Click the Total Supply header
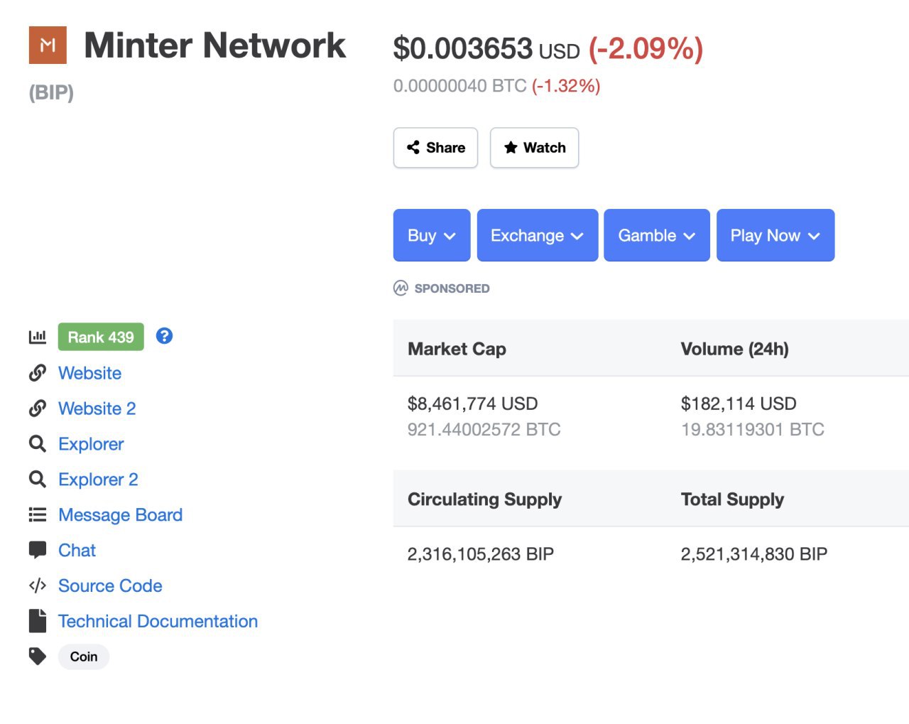Screen dimensions: 909x724 pos(732,499)
